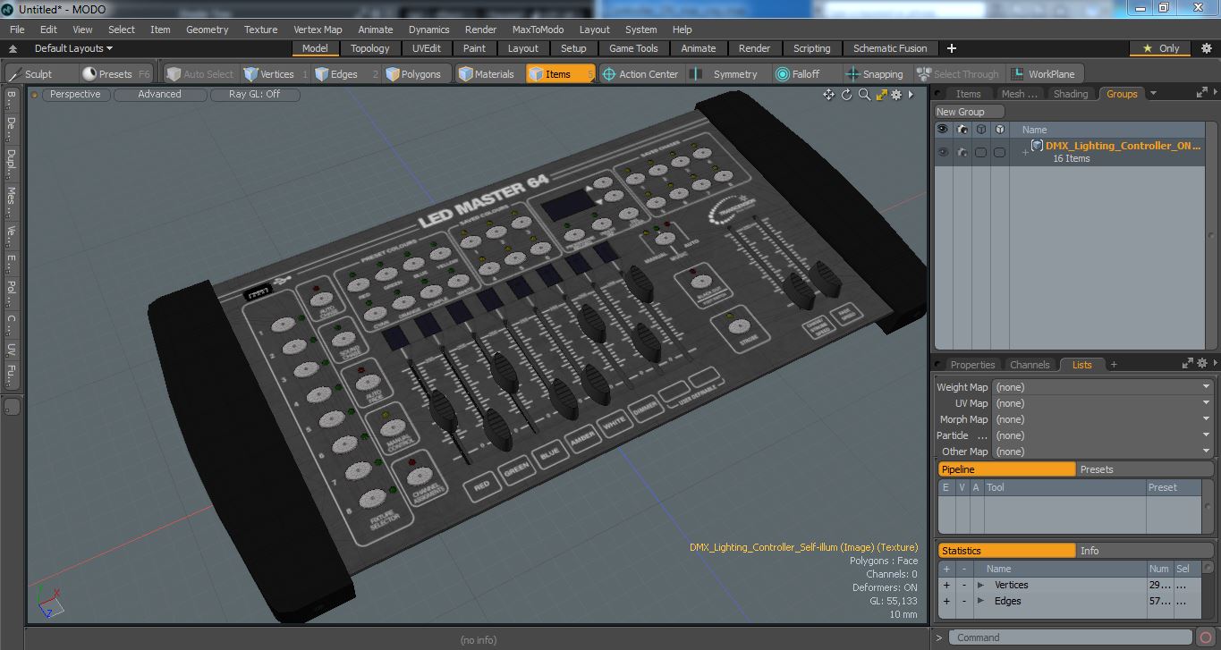Click the camera render column header
The width and height of the screenshot is (1221, 650).
962,130
